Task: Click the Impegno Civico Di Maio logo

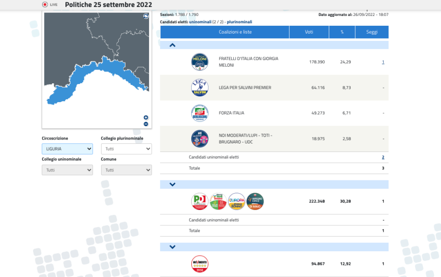Action: [255, 201]
